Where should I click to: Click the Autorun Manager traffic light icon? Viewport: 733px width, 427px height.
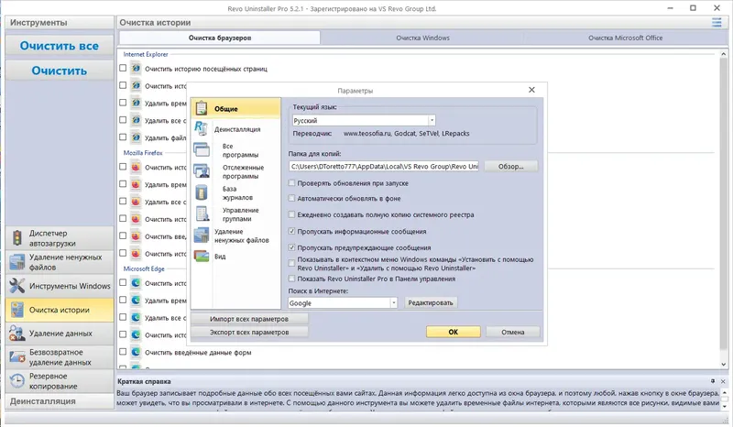(17, 238)
